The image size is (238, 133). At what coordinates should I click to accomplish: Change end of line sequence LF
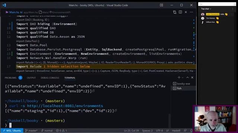coord(167,130)
